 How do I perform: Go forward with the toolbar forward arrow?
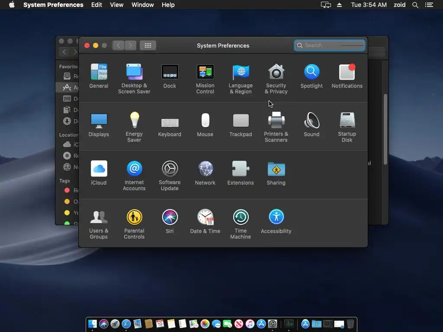tap(130, 45)
